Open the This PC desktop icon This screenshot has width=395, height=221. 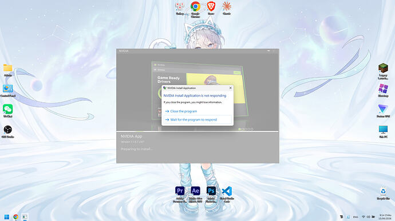point(383,132)
